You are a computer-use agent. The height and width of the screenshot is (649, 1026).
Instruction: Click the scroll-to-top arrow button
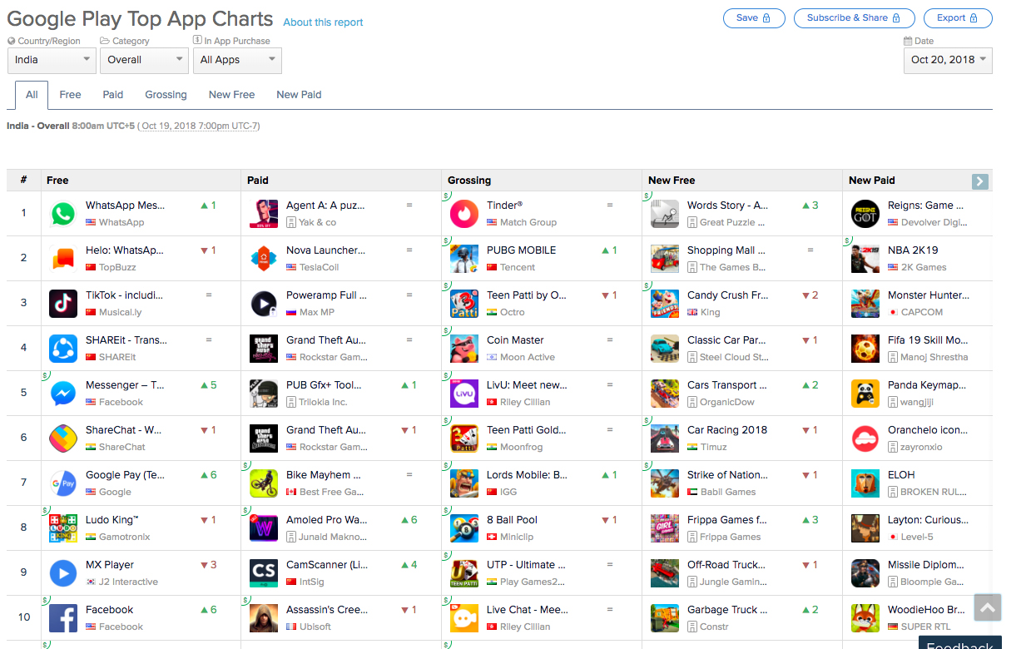988,607
